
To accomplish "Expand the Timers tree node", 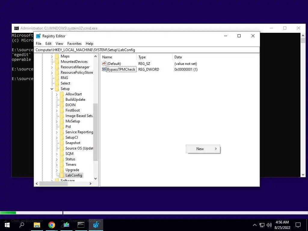I will pyautogui.click(x=57, y=165).
